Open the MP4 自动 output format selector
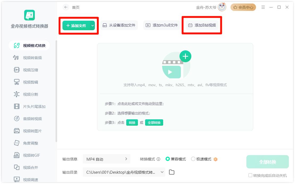 click(x=107, y=159)
